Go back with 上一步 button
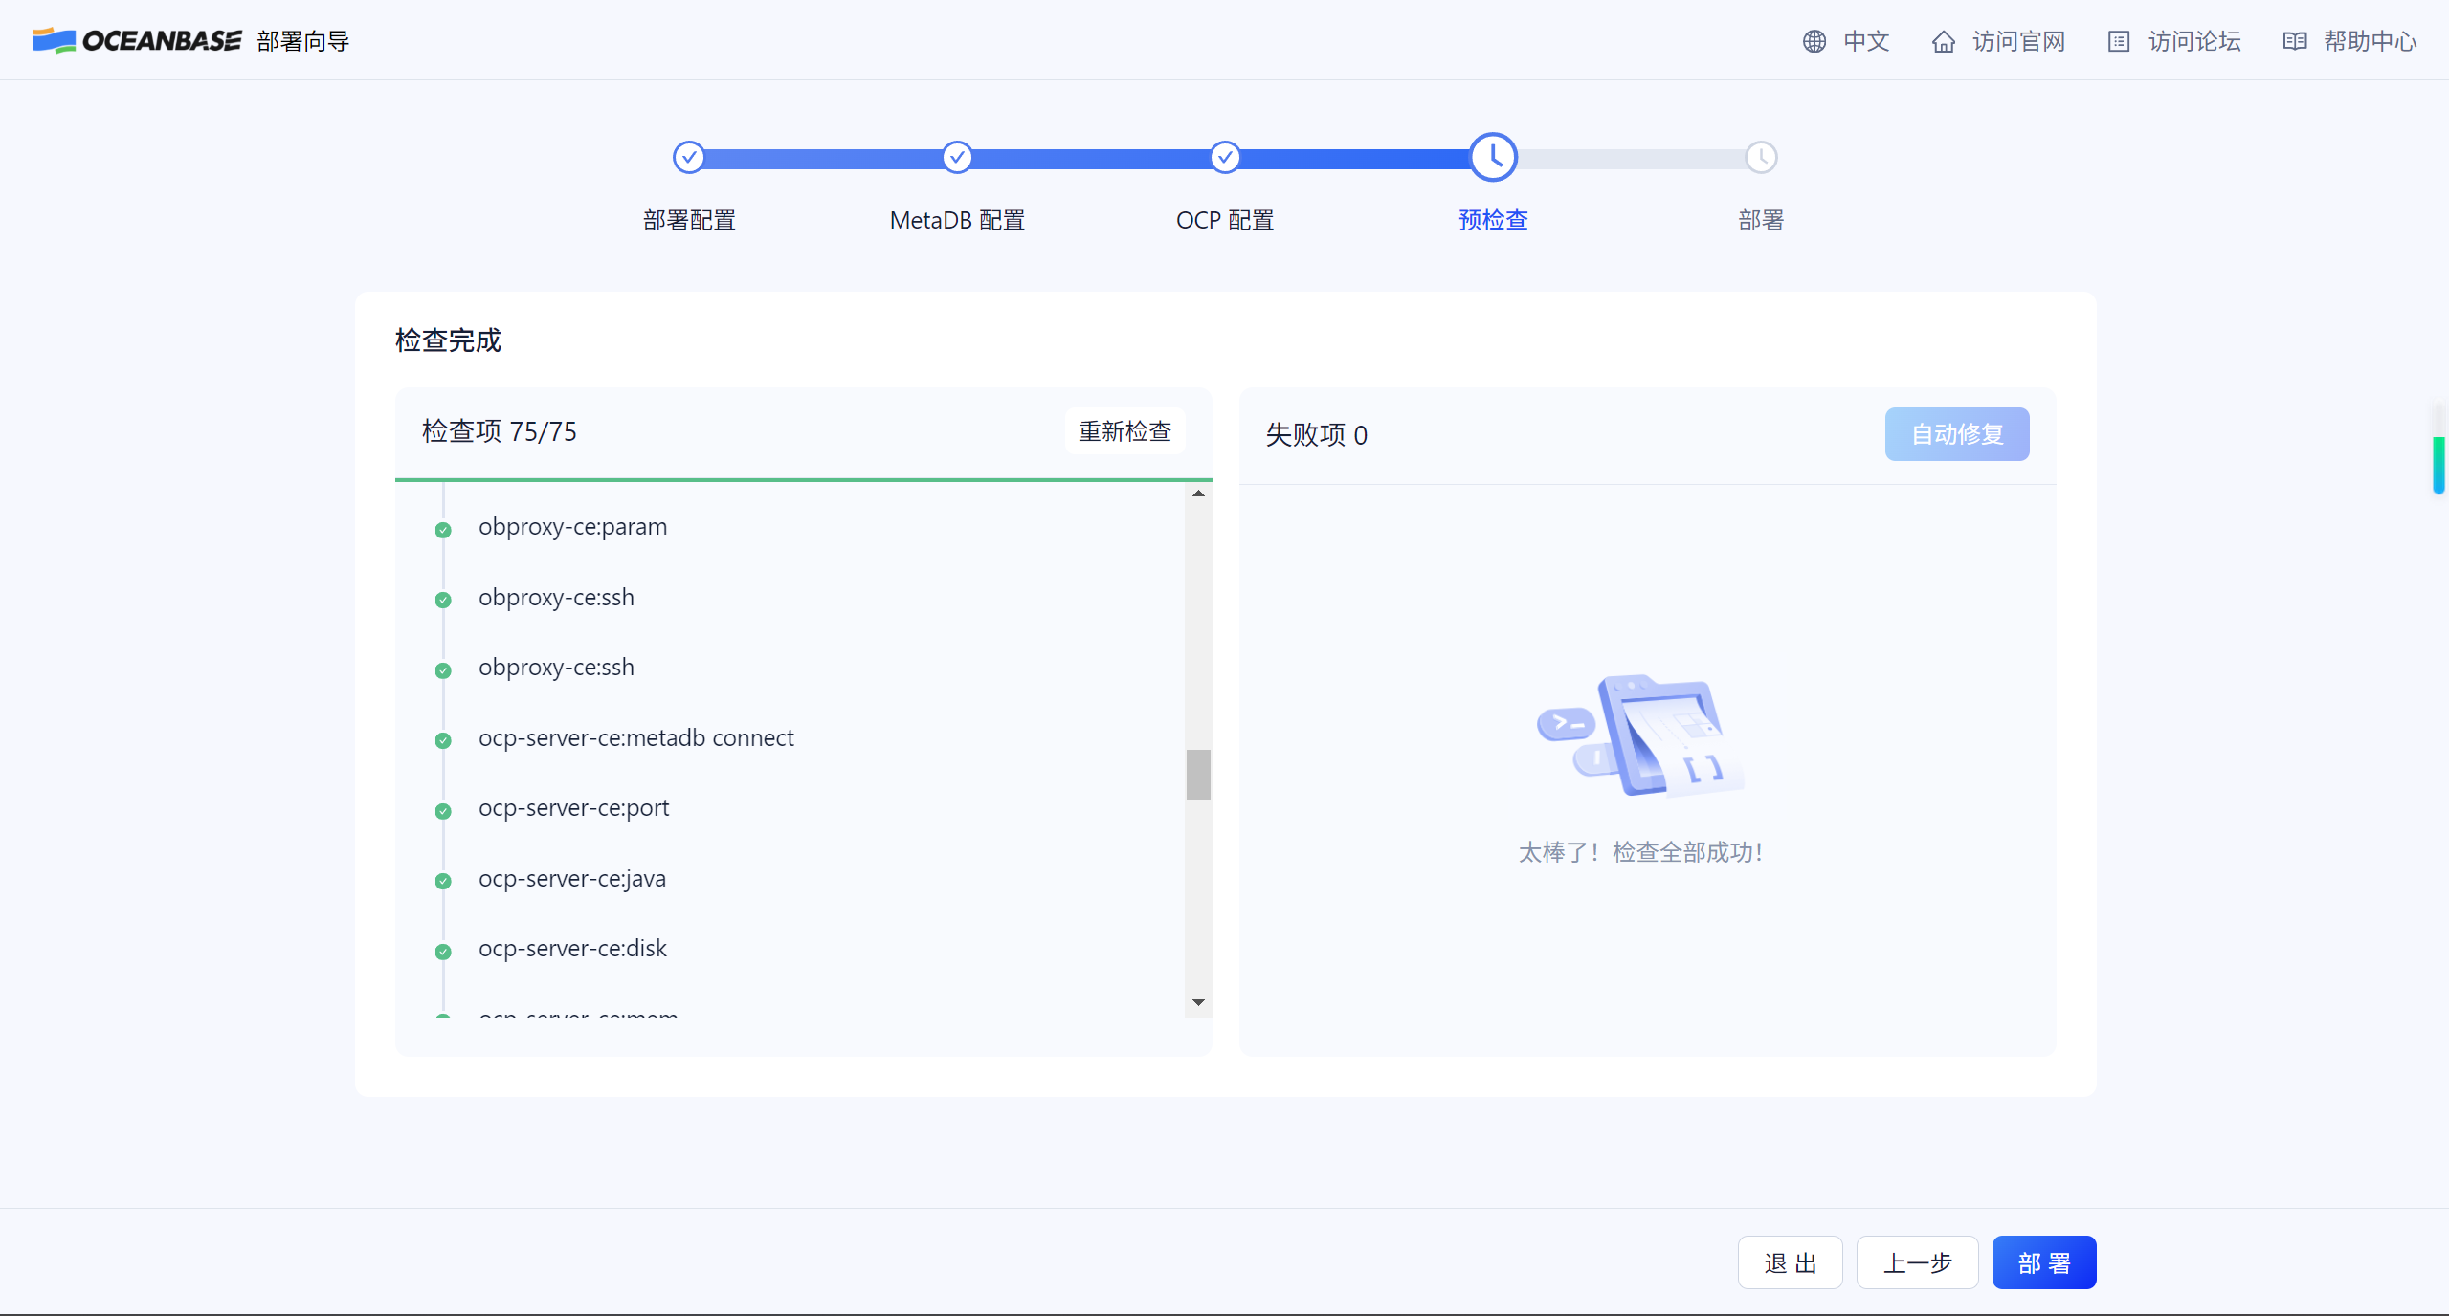The width and height of the screenshot is (2449, 1316). [1917, 1262]
